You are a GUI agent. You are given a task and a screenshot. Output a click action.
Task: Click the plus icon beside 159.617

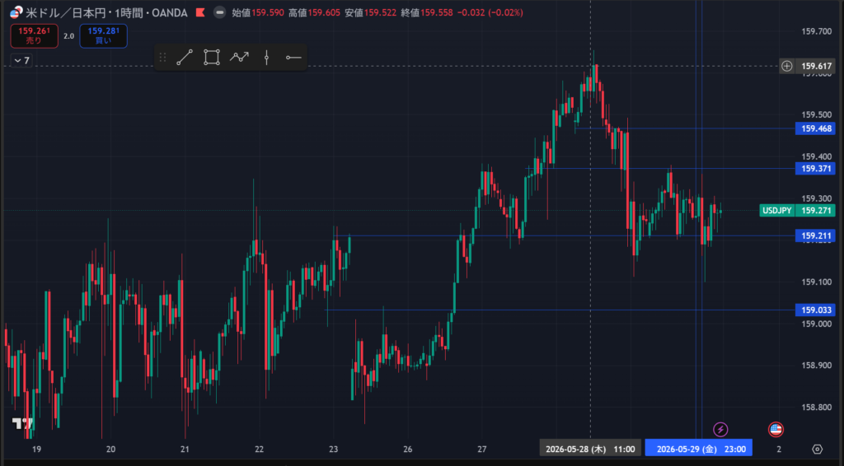click(787, 66)
